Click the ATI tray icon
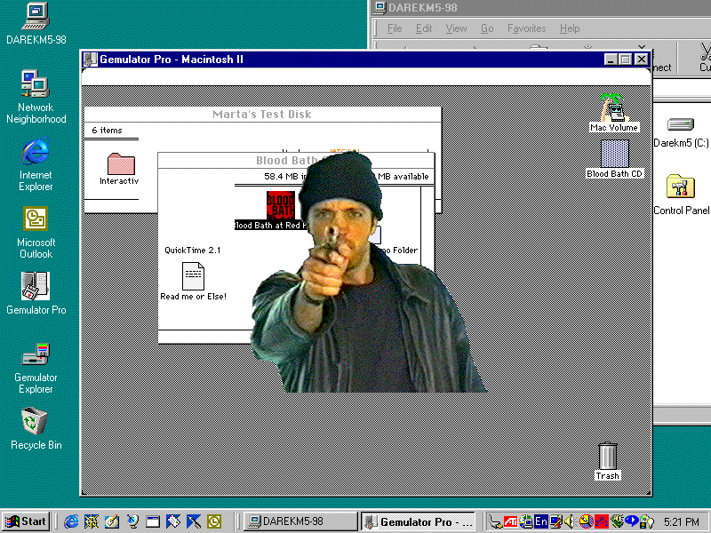 pyautogui.click(x=511, y=521)
